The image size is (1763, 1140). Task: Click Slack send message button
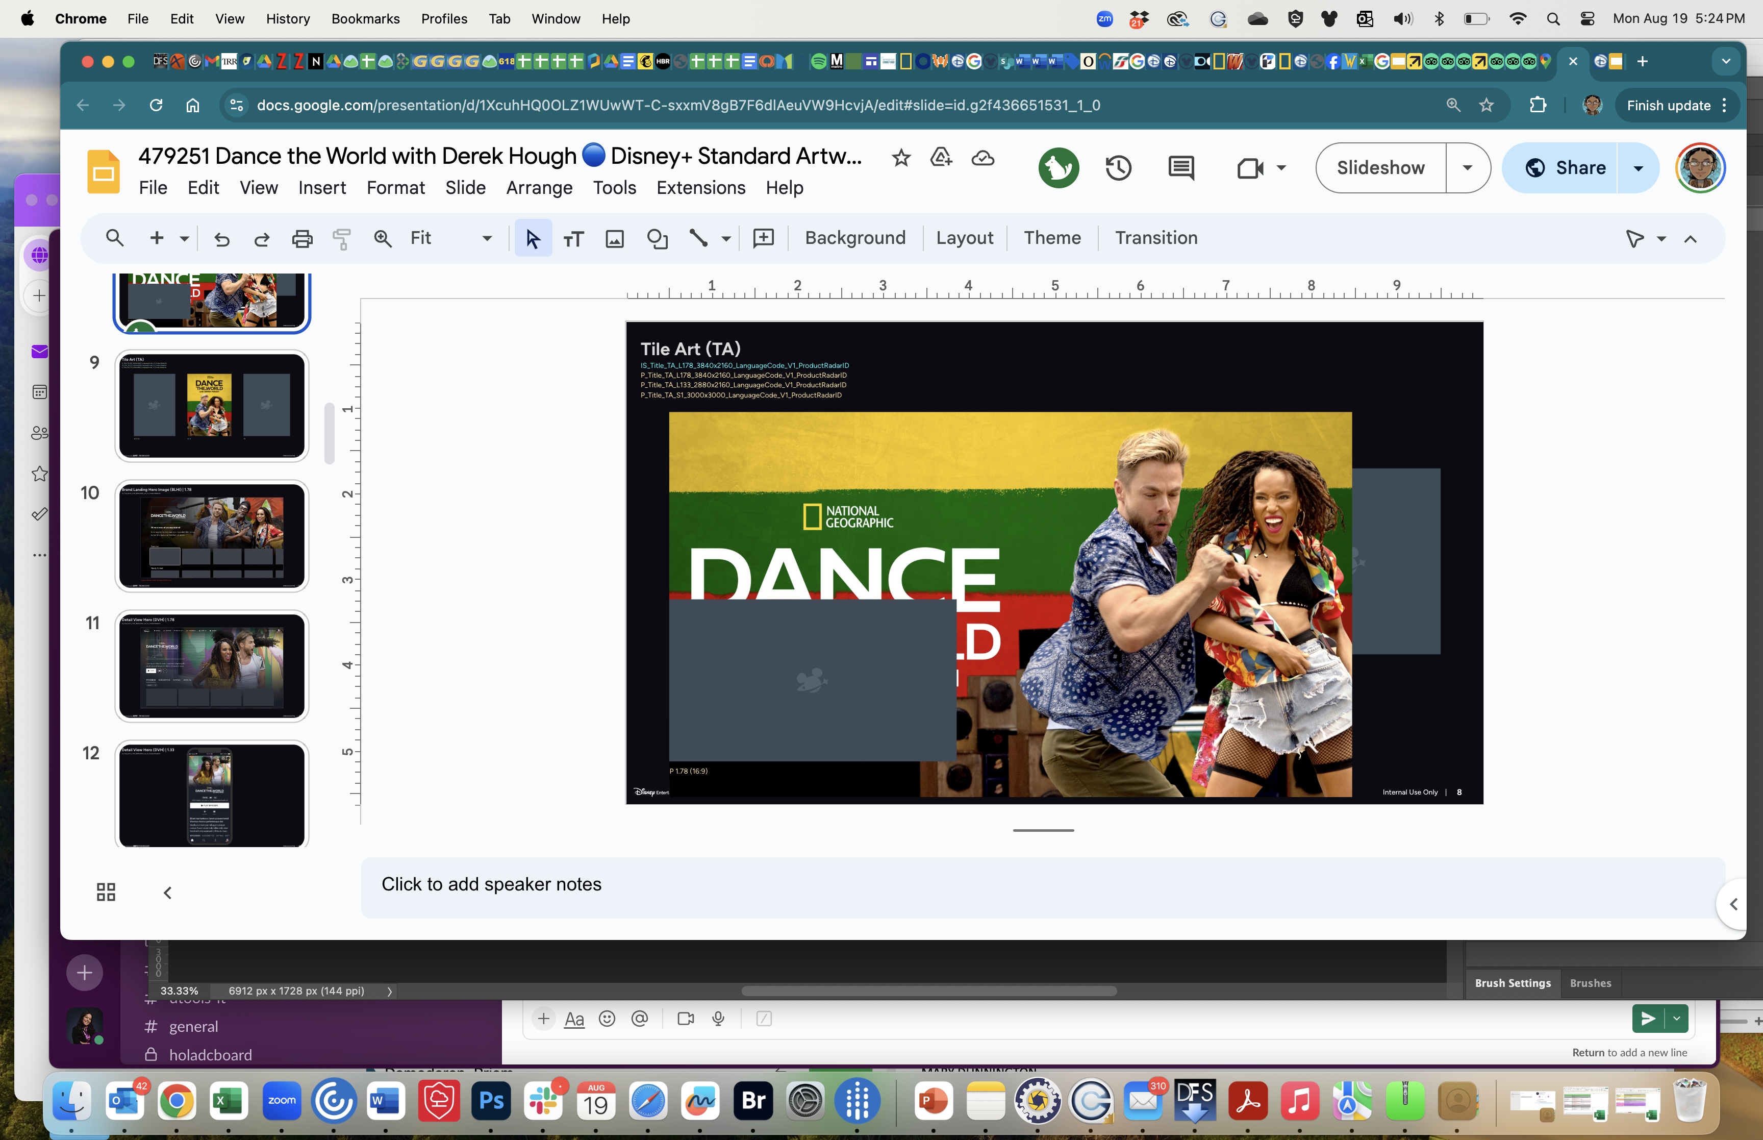coord(1648,1020)
